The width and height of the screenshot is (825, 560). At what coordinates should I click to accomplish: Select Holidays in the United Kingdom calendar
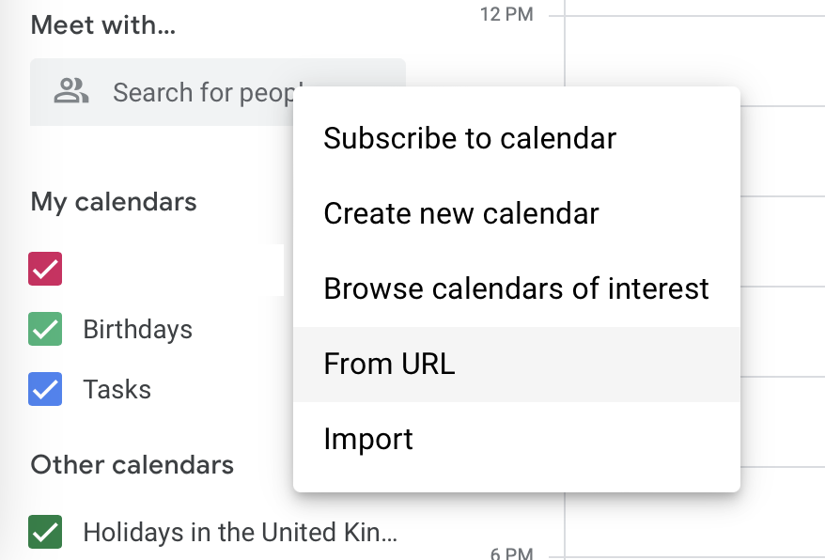pyautogui.click(x=241, y=532)
